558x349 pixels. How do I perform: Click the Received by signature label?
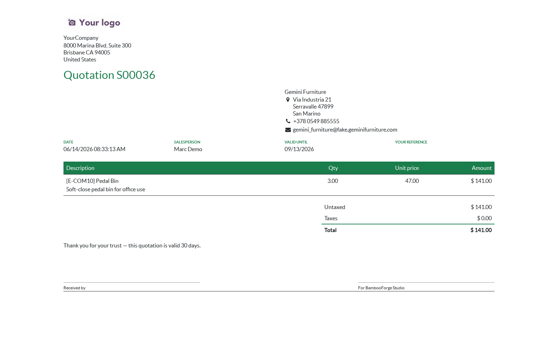tap(74, 288)
